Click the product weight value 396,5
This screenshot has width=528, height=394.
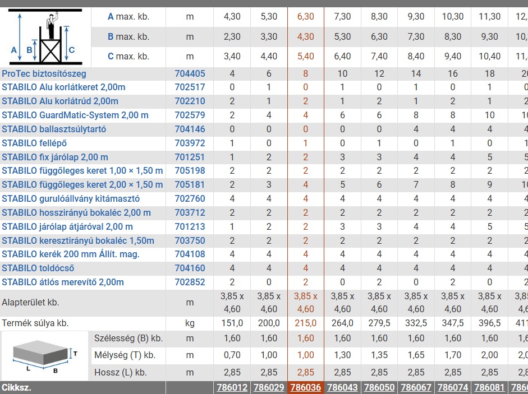tap(490, 323)
